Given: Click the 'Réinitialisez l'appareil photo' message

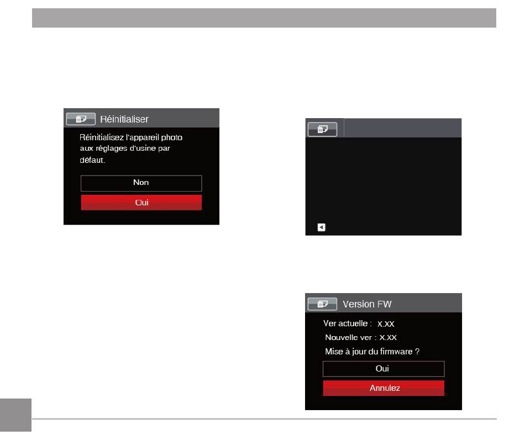Looking at the screenshot, I should click(131, 148).
